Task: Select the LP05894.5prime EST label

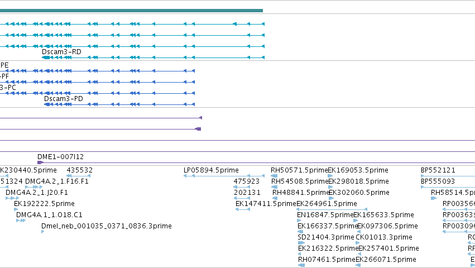Action: [x=211, y=170]
